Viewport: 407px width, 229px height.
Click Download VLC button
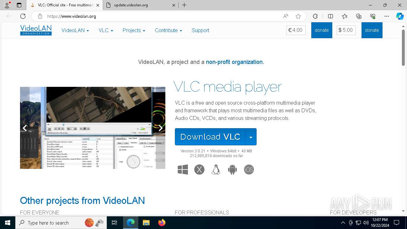point(210,137)
